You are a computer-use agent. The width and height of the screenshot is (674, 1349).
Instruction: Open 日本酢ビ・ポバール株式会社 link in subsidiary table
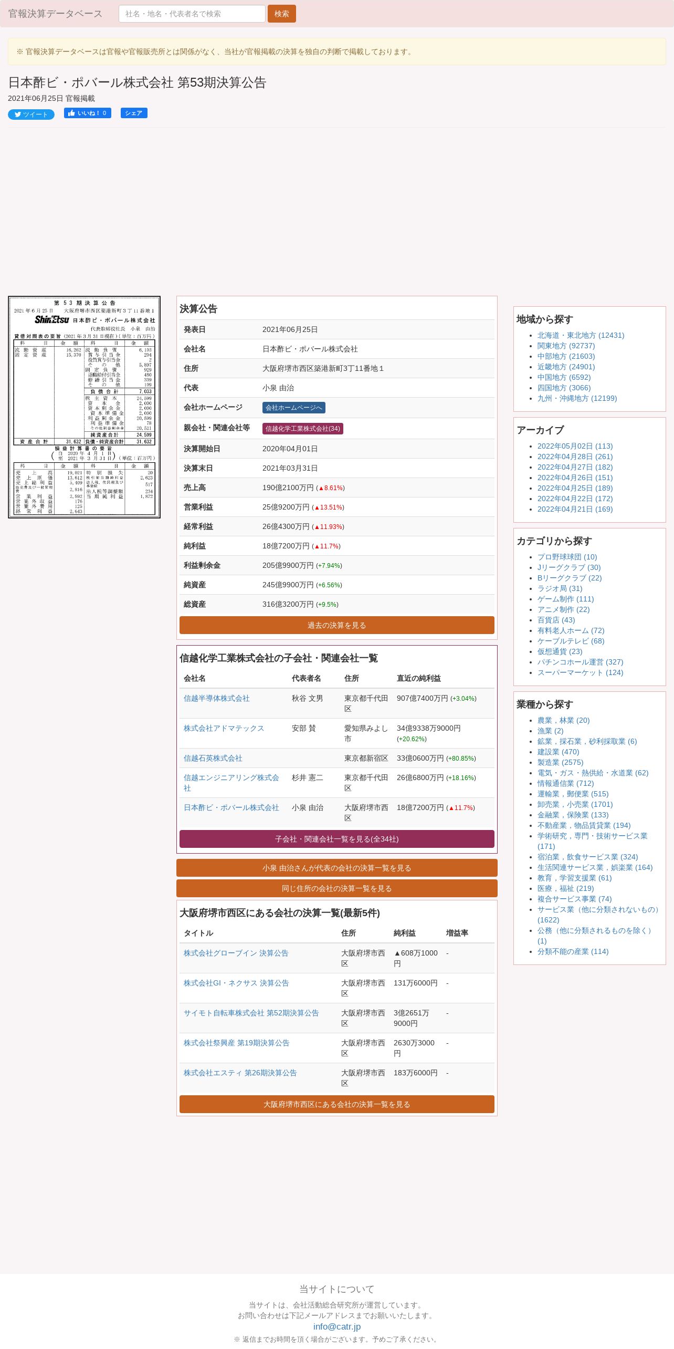point(231,807)
